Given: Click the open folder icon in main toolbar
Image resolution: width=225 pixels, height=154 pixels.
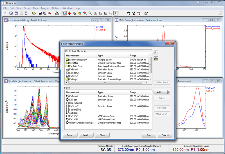Looking at the screenshot, I should 34,13.
